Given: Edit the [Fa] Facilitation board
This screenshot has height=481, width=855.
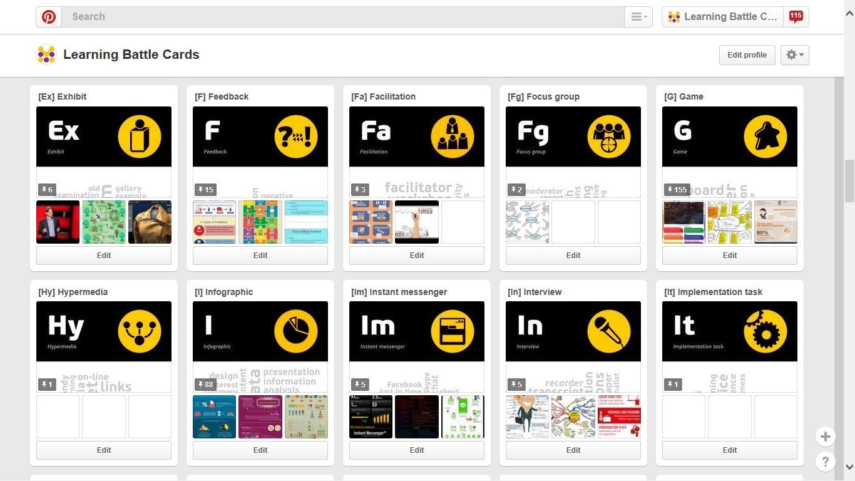Looking at the screenshot, I should point(417,256).
